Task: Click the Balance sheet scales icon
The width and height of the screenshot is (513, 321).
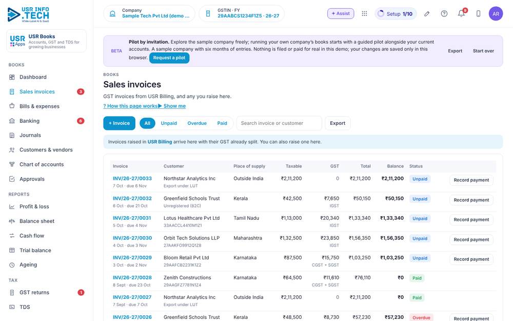Action: 12,221
